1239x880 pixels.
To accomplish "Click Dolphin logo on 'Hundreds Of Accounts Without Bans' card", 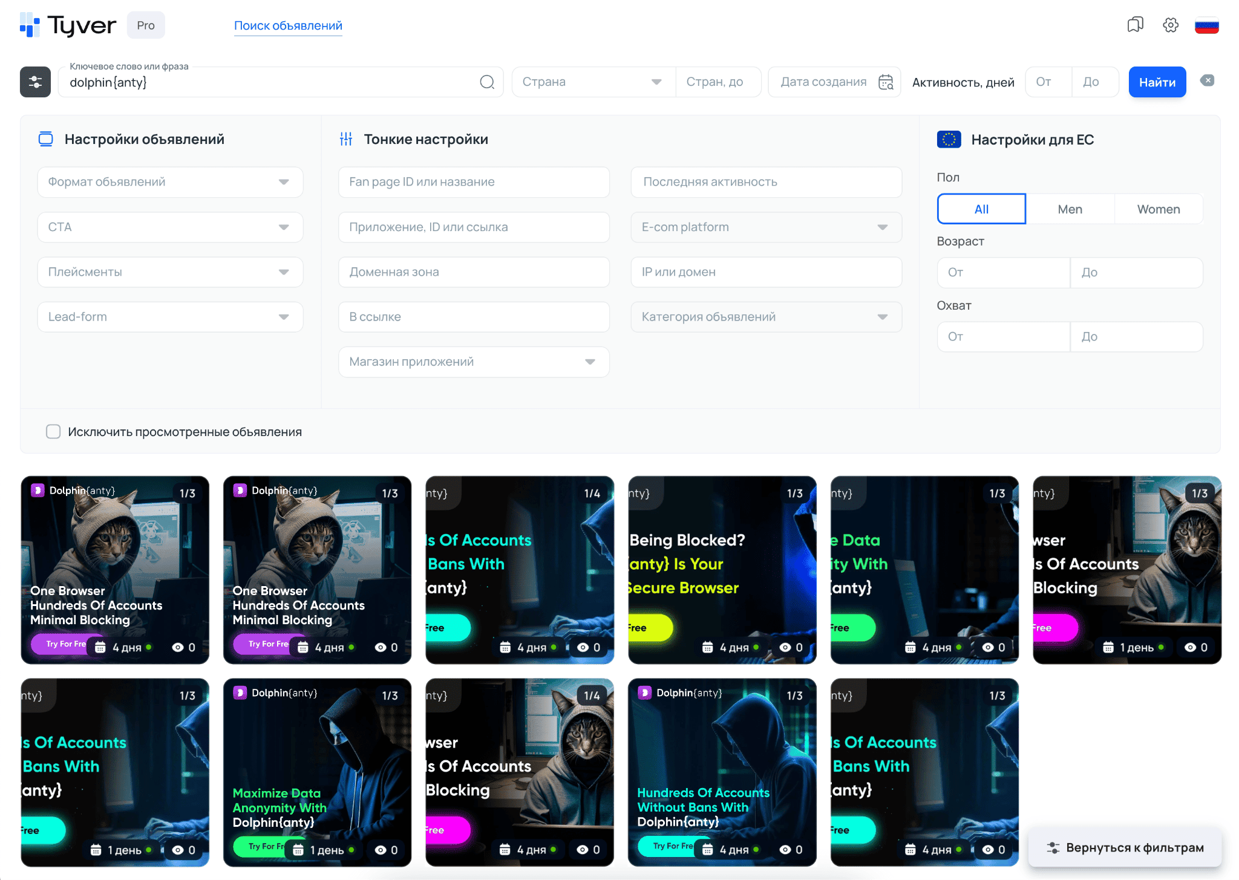I will pos(645,693).
